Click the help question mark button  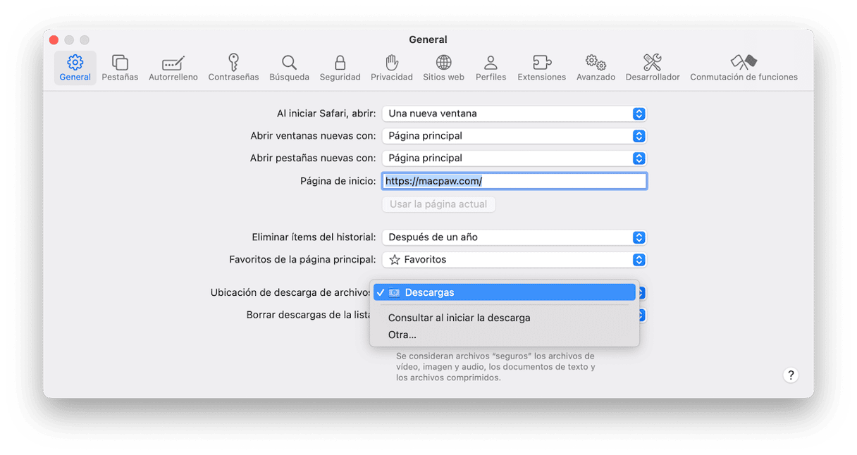click(x=791, y=375)
